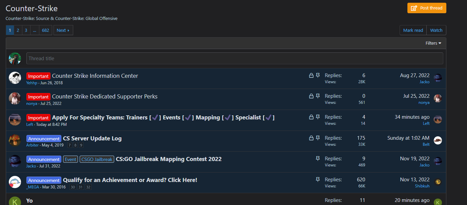Viewport: 467px width, 205px height.
Task: Click the Event tag label
Action: coord(70,159)
